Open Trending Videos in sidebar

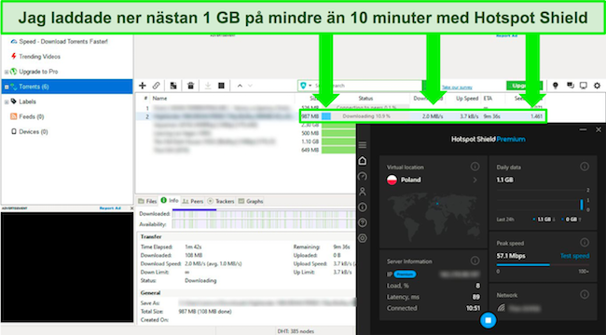(40, 57)
